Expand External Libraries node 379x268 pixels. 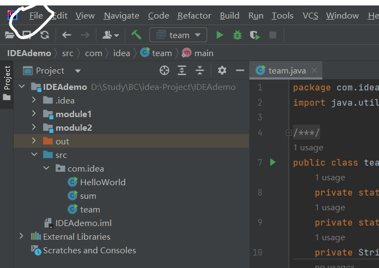pos(21,236)
